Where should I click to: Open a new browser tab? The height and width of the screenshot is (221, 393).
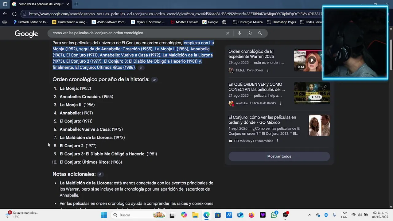76,4
